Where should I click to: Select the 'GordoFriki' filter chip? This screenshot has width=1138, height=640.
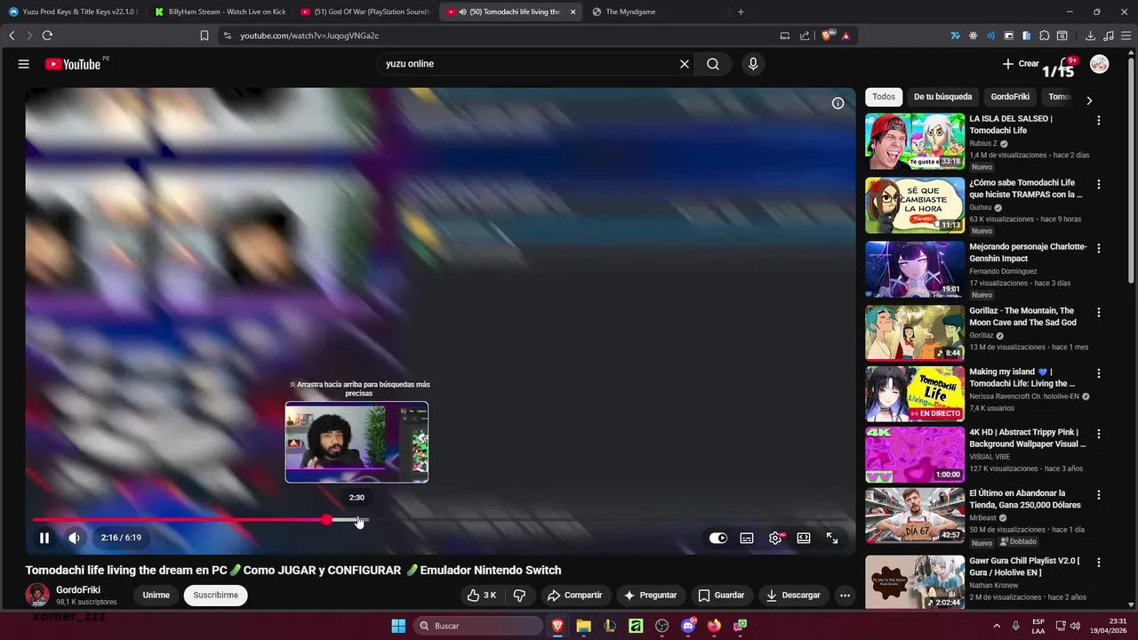click(1010, 97)
